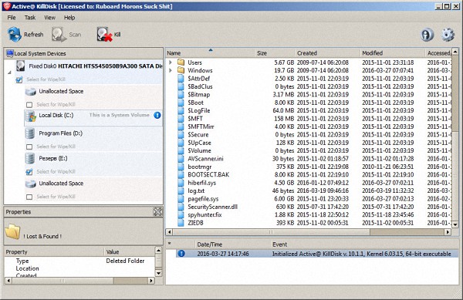Select the log.txt file row
This screenshot has width=463, height=300.
click(308, 190)
